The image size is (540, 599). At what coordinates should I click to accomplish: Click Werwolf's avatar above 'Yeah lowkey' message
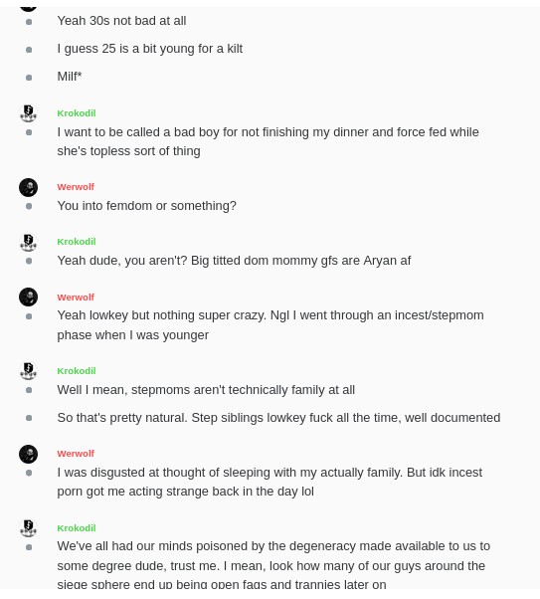(x=28, y=298)
